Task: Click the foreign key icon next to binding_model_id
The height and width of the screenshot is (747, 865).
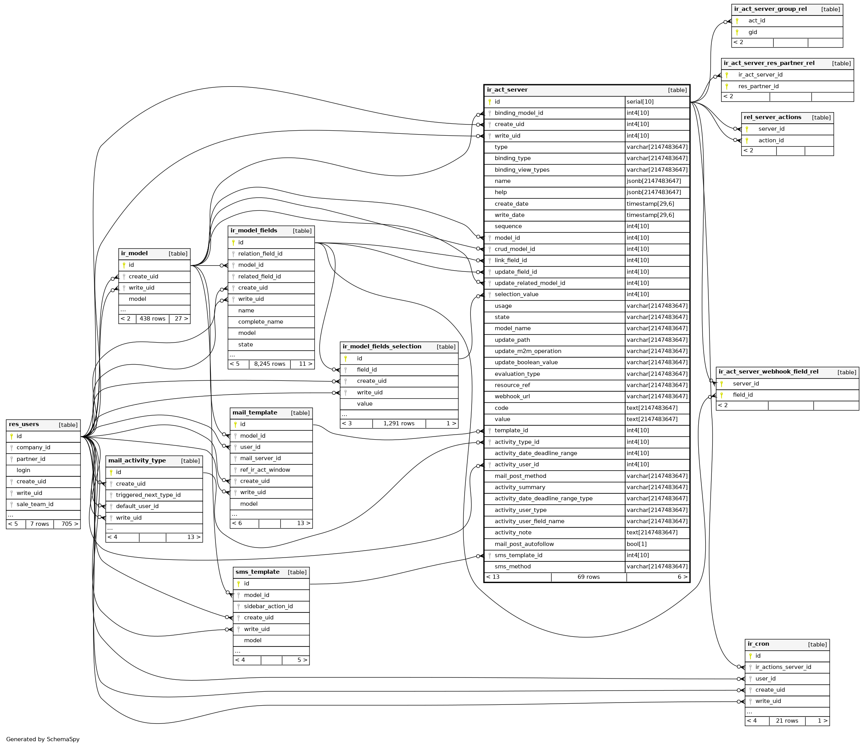Action: point(489,113)
